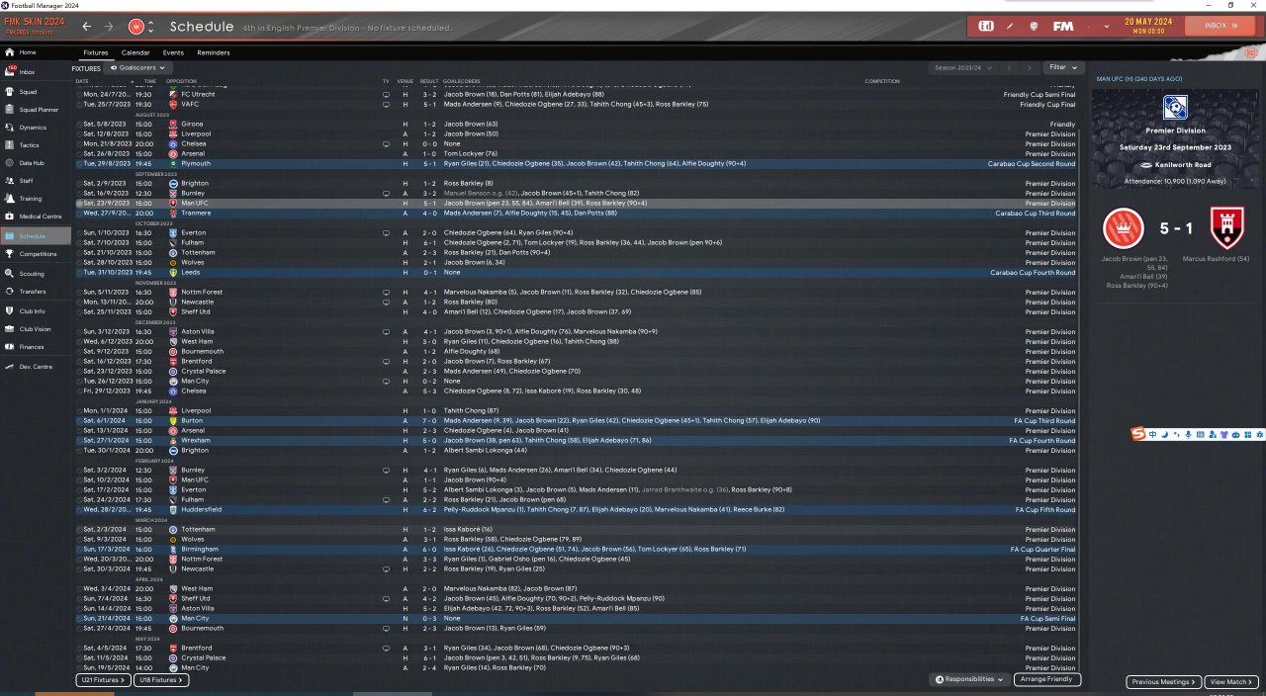The height and width of the screenshot is (696, 1266).
Task: Switch to the Calendar tab
Action: pos(136,52)
